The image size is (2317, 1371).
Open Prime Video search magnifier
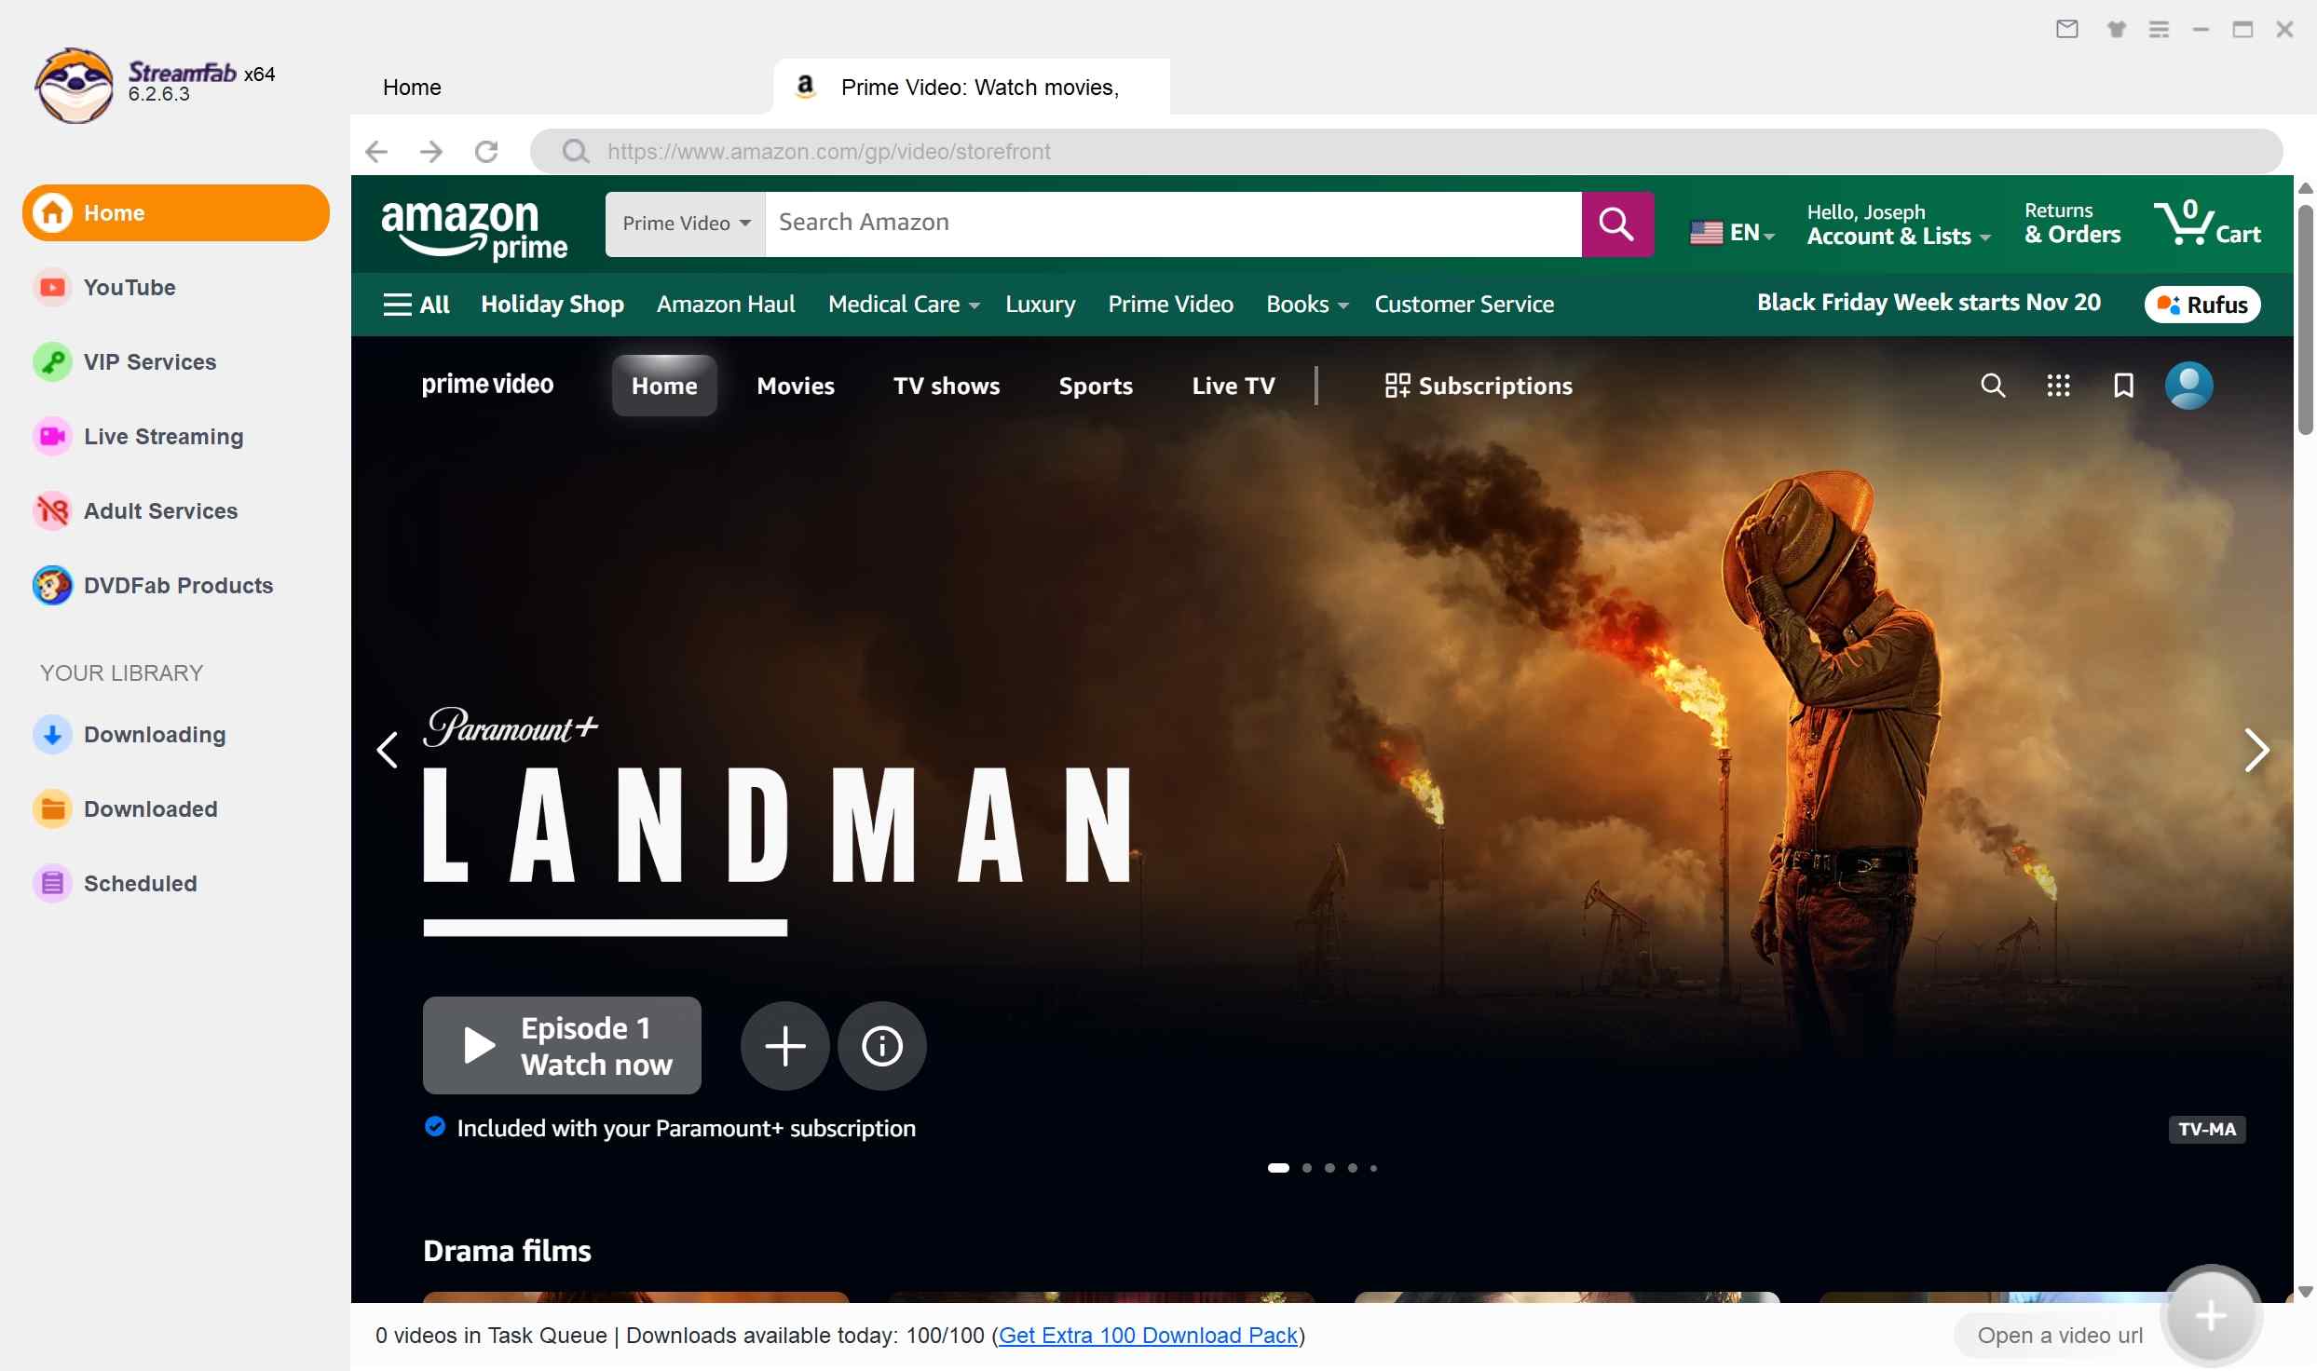(x=1993, y=386)
